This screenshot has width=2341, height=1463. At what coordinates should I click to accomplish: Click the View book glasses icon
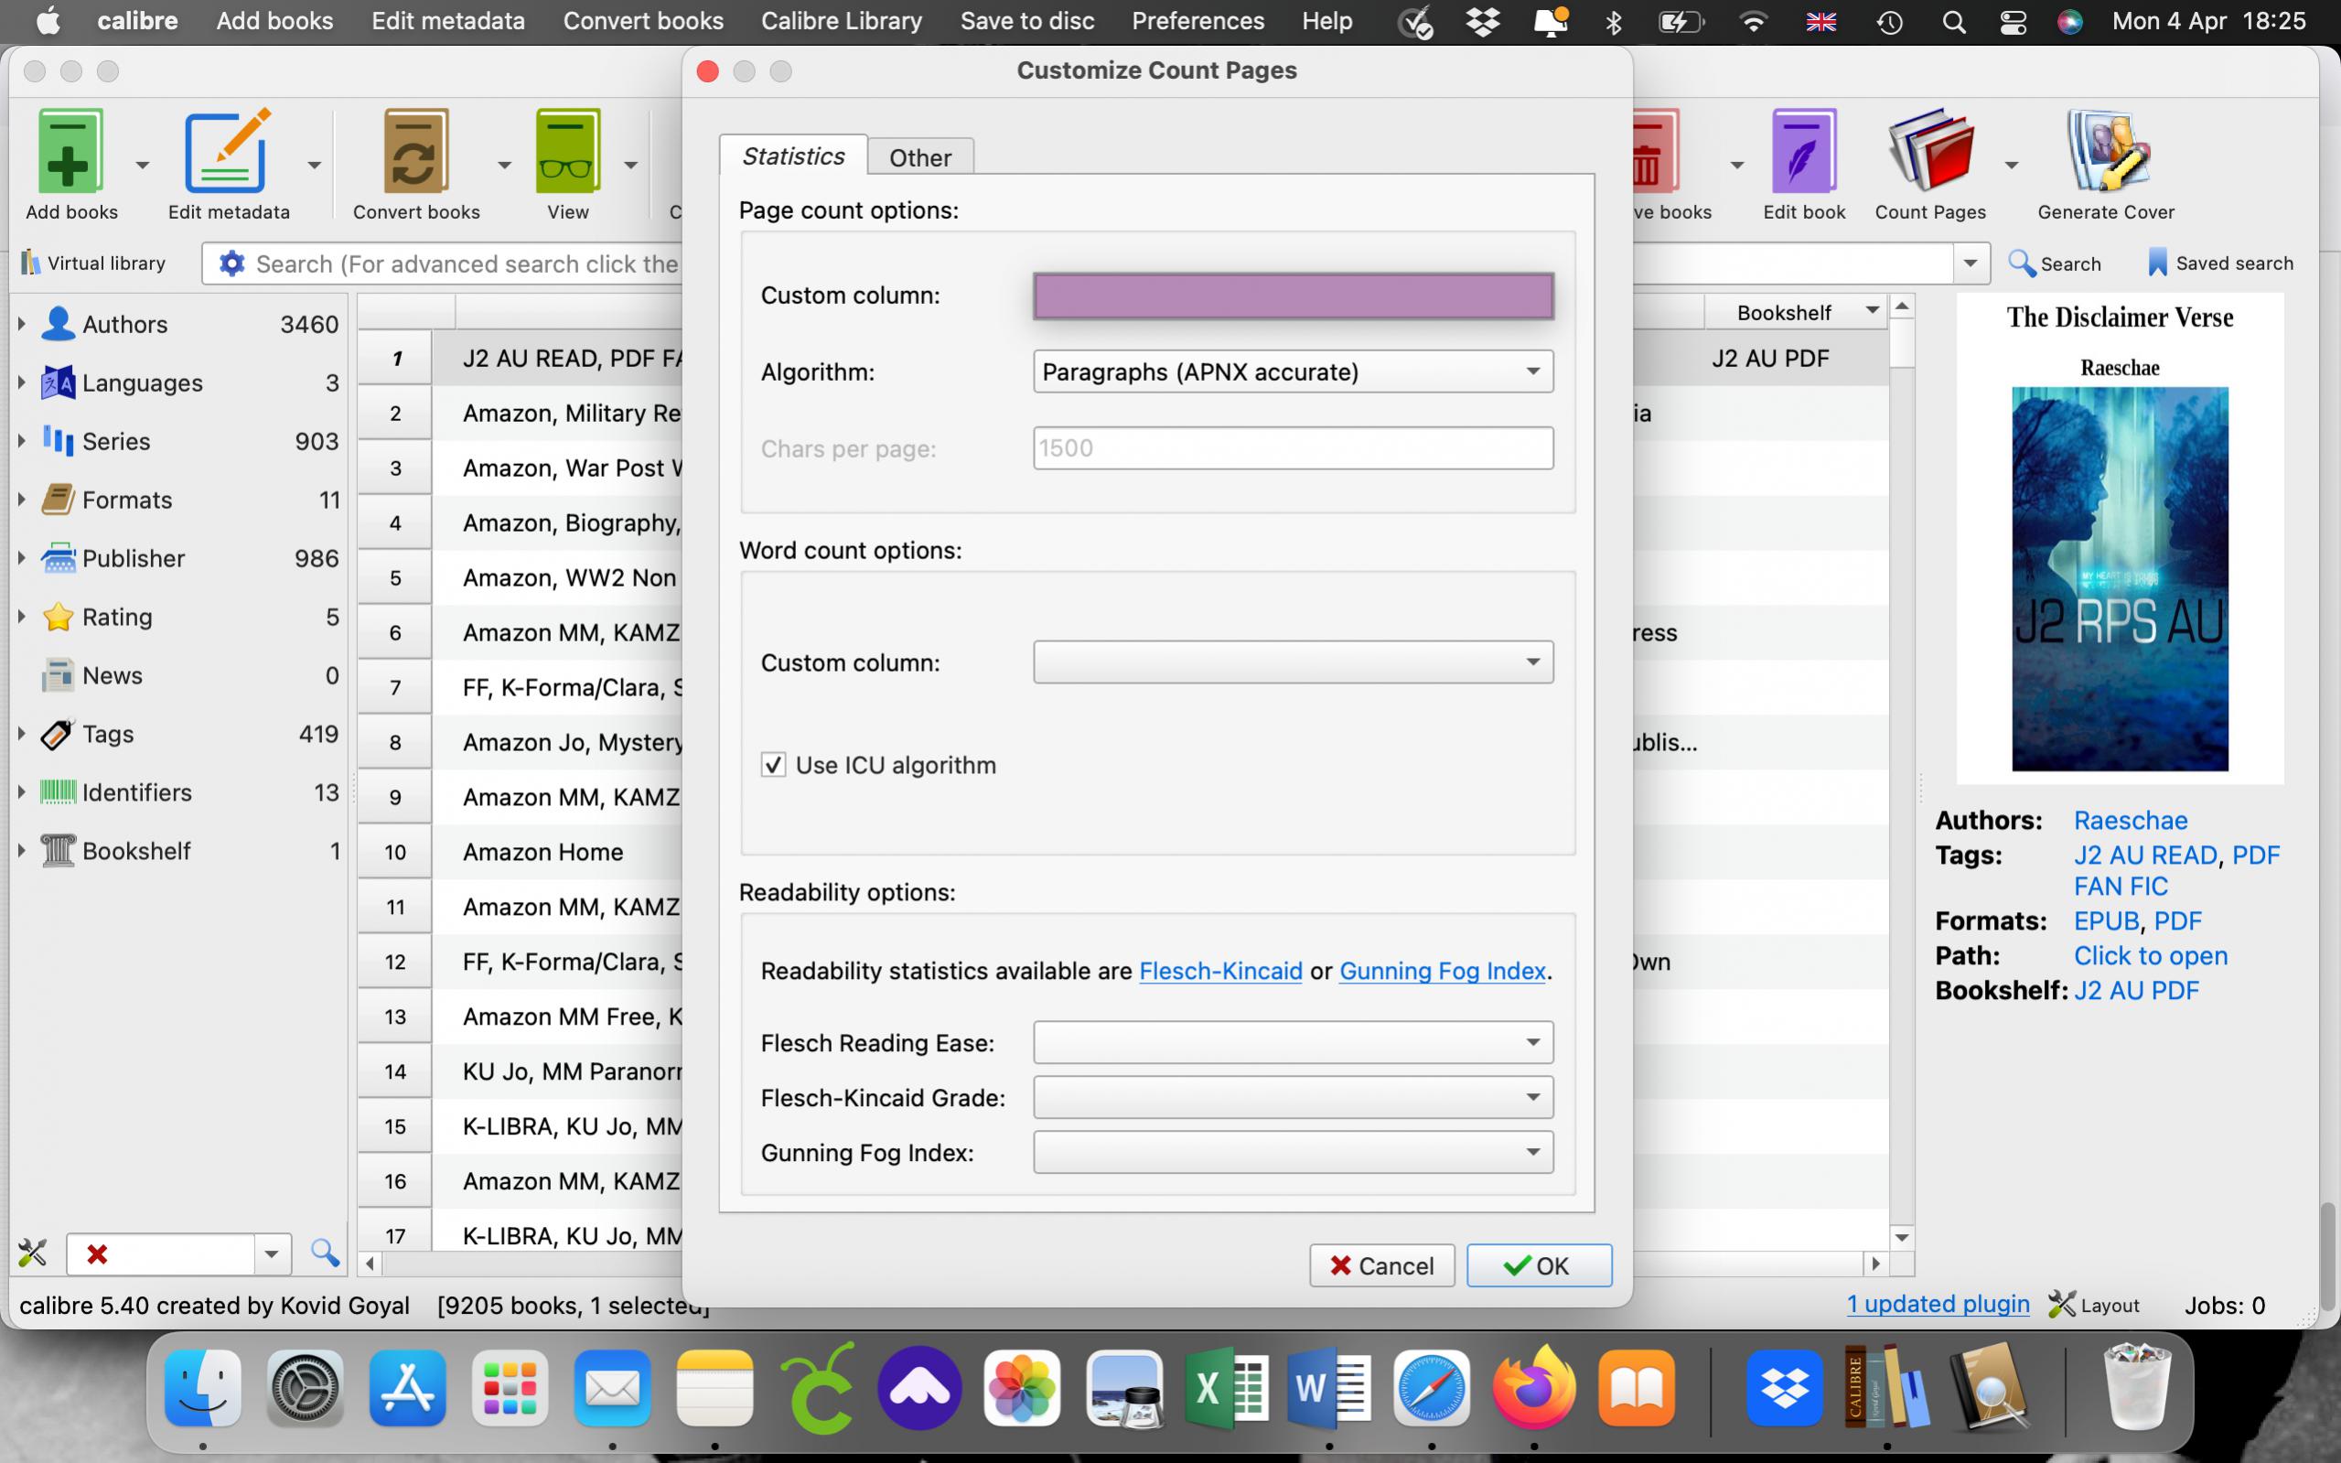[568, 151]
